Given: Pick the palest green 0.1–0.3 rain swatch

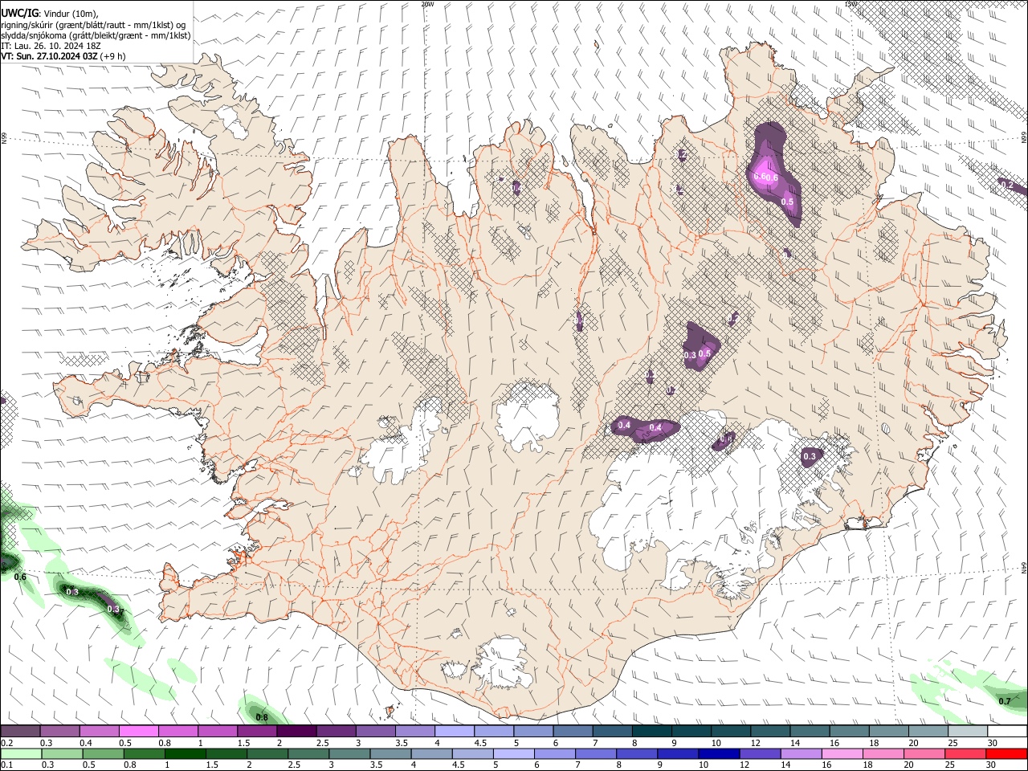Looking at the screenshot, I should 21,753.
